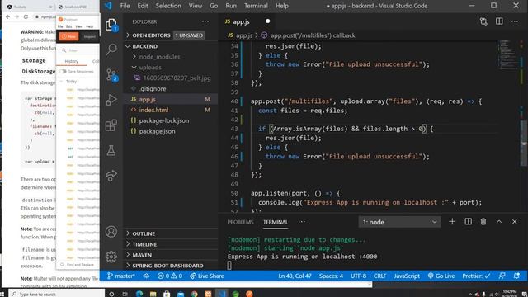Open the File menu
The image size is (528, 297).
(125, 6)
